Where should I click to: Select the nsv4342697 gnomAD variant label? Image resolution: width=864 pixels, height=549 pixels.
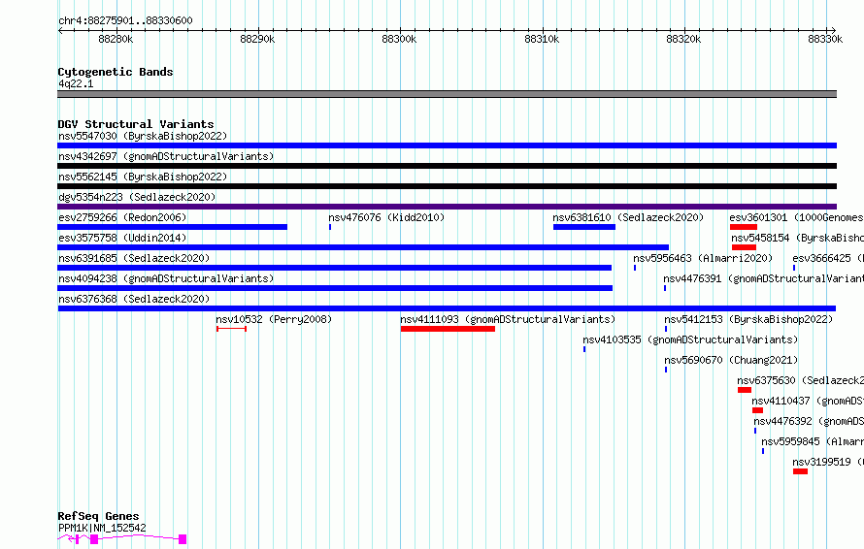click(x=166, y=156)
